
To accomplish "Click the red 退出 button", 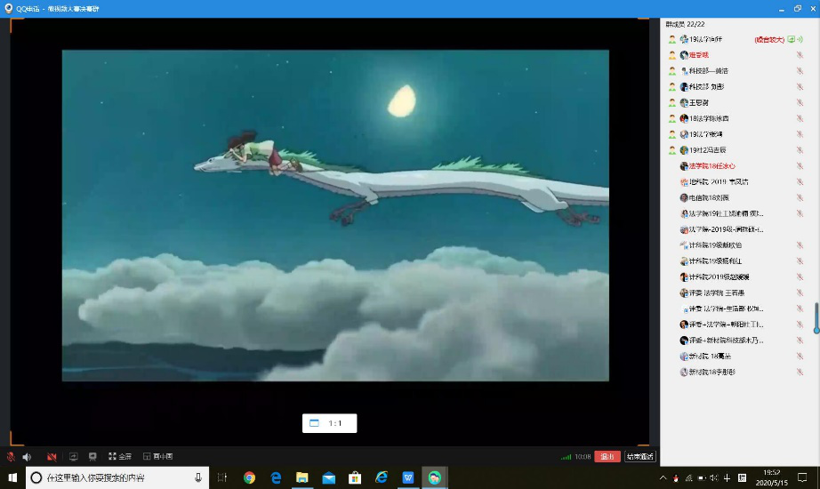I will (607, 457).
